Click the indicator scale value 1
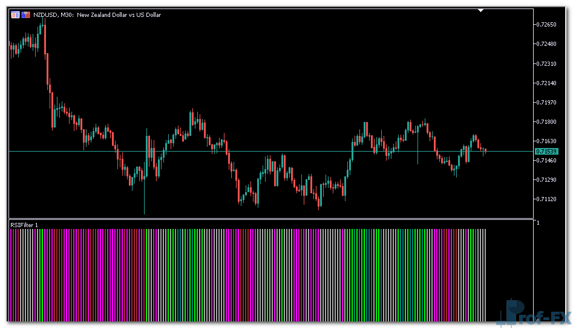The height and width of the screenshot is (328, 573). point(538,223)
